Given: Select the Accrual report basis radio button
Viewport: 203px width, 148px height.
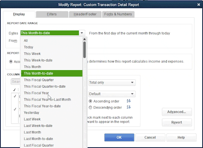Looking at the screenshot, I should 11,62.
